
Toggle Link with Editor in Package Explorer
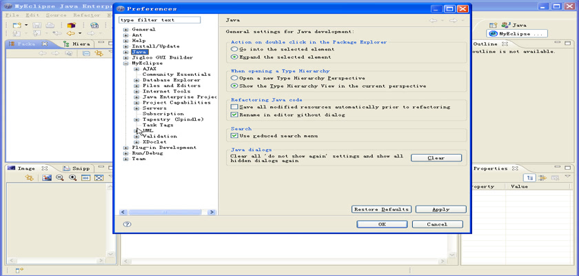(x=99, y=54)
